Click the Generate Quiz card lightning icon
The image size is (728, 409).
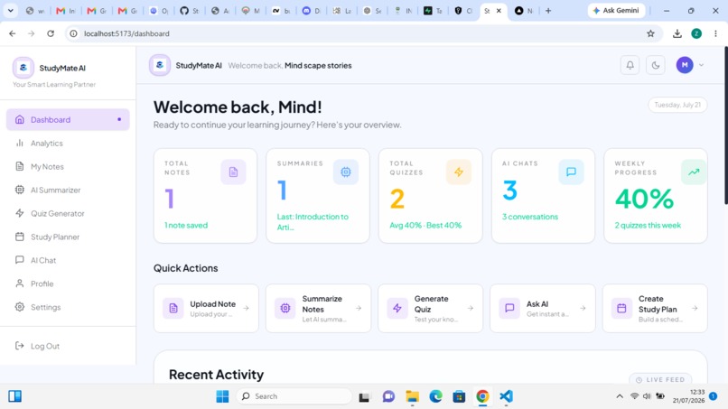397,308
